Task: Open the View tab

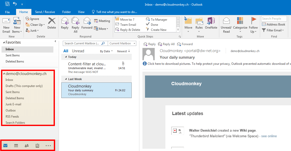Action: point(81,12)
